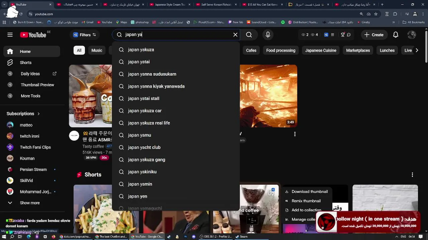This screenshot has width=428, height=240.
Task: Open Tasty coffee channel avatar
Action: [x=74, y=136]
